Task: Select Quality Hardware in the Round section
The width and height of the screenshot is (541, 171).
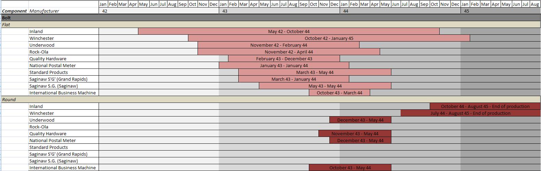Action: click(x=64, y=134)
